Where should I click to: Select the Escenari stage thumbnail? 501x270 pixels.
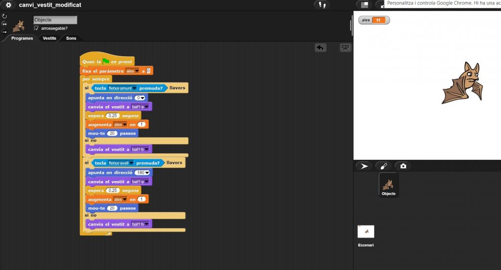point(365,232)
